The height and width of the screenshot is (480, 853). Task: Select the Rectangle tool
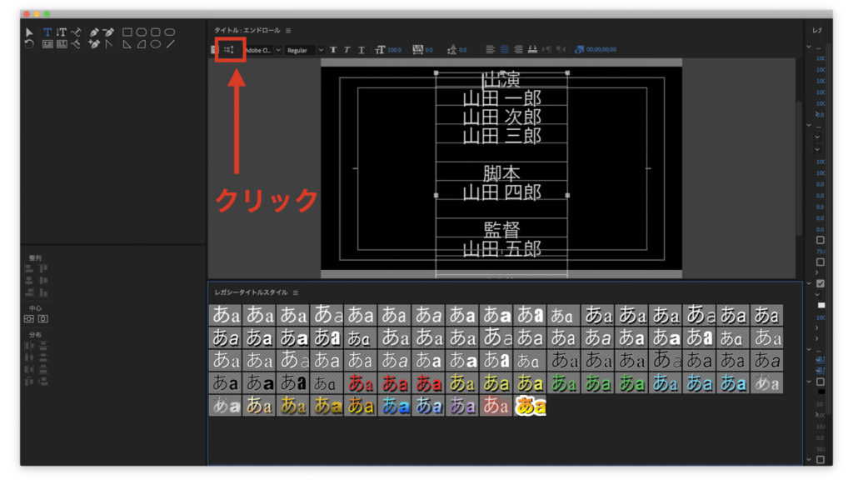pyautogui.click(x=127, y=32)
